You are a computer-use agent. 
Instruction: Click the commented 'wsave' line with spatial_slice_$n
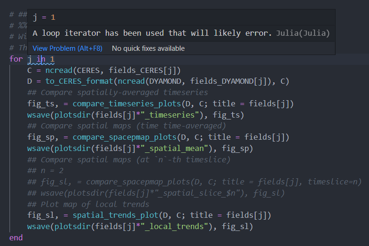point(156,193)
